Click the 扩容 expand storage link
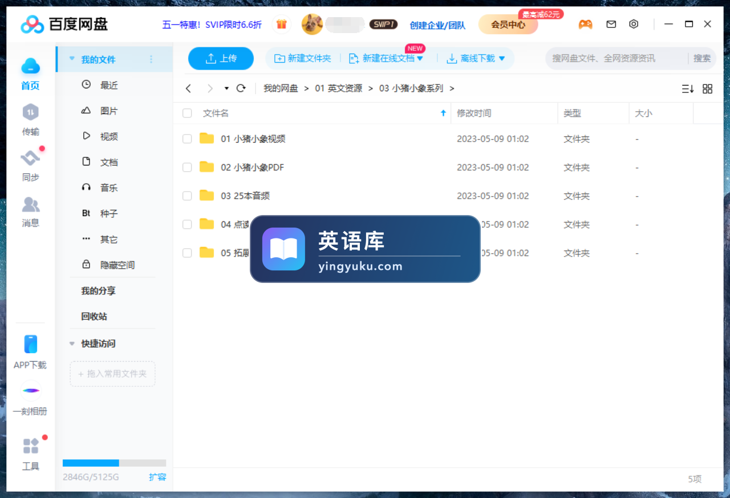The height and width of the screenshot is (498, 730). pos(157,477)
